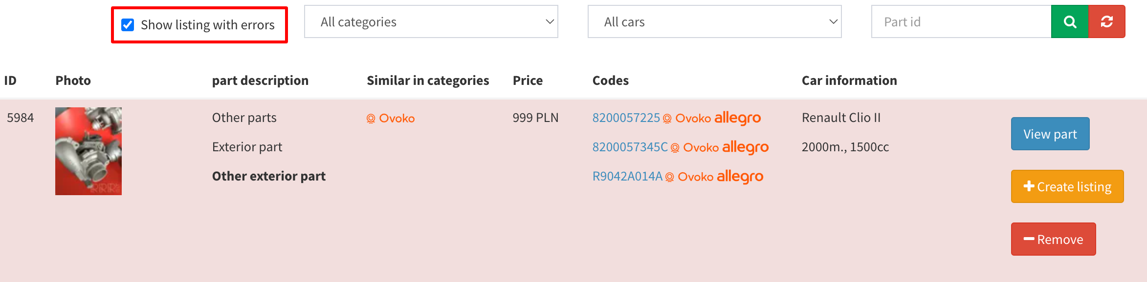Click Ovoko icon beside code 8200057345C
Image resolution: width=1147 pixels, height=282 pixels.
coord(694,148)
